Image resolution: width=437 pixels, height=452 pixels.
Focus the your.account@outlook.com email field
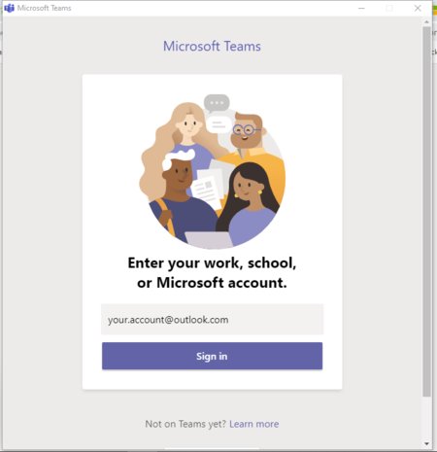point(212,319)
